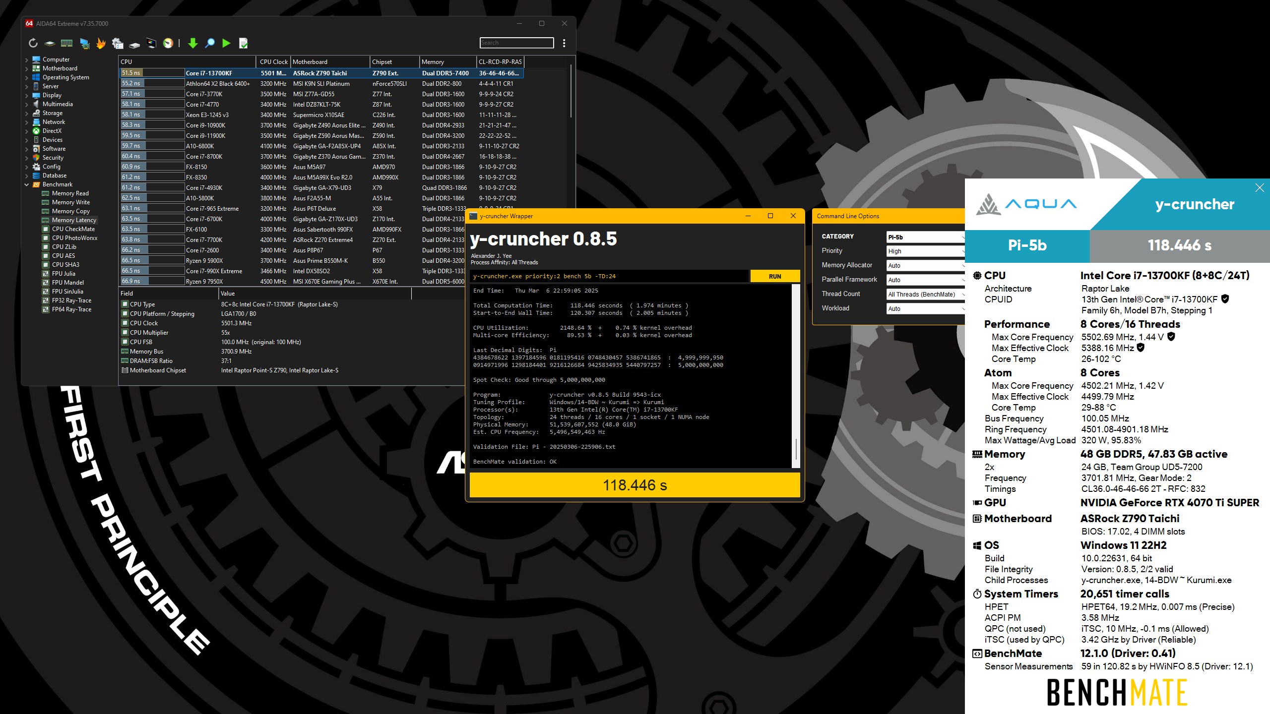Select Memory Read benchmark in tree
The image size is (1270, 714).
70,193
